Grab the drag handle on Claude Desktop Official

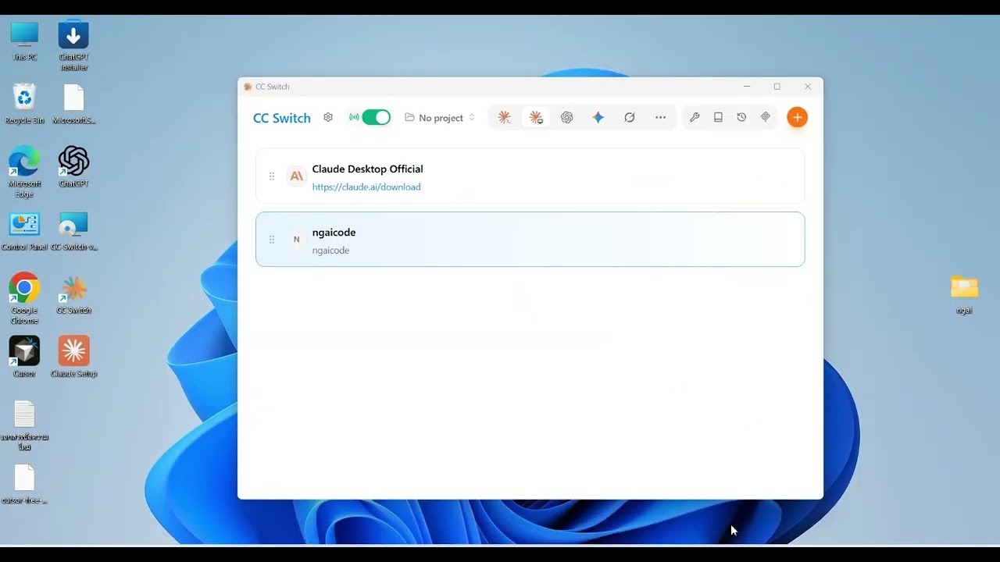click(272, 176)
